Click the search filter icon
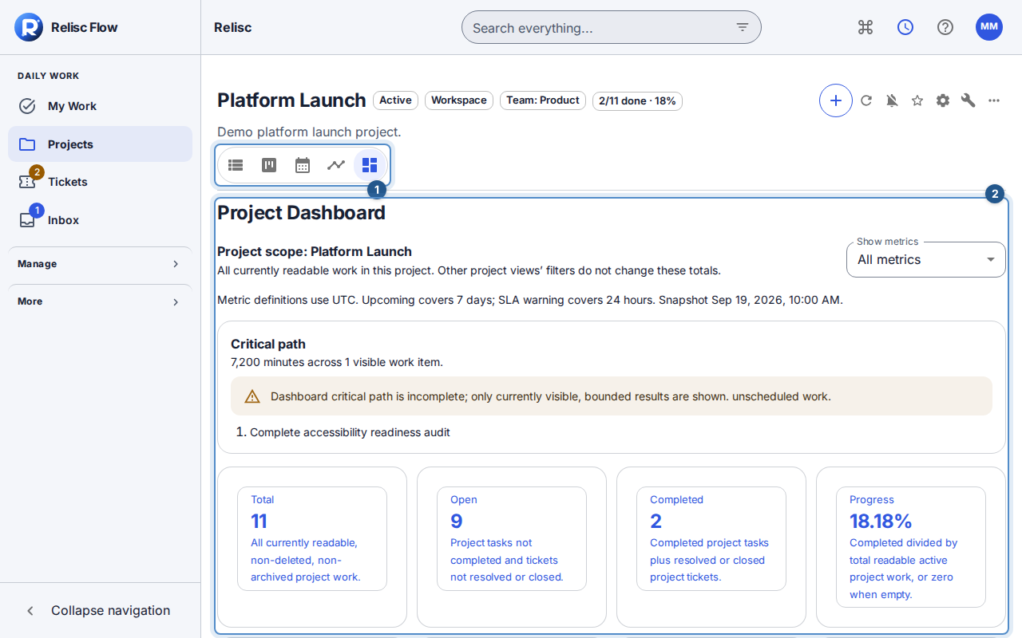Screen dimensions: 1022x638 (743, 28)
